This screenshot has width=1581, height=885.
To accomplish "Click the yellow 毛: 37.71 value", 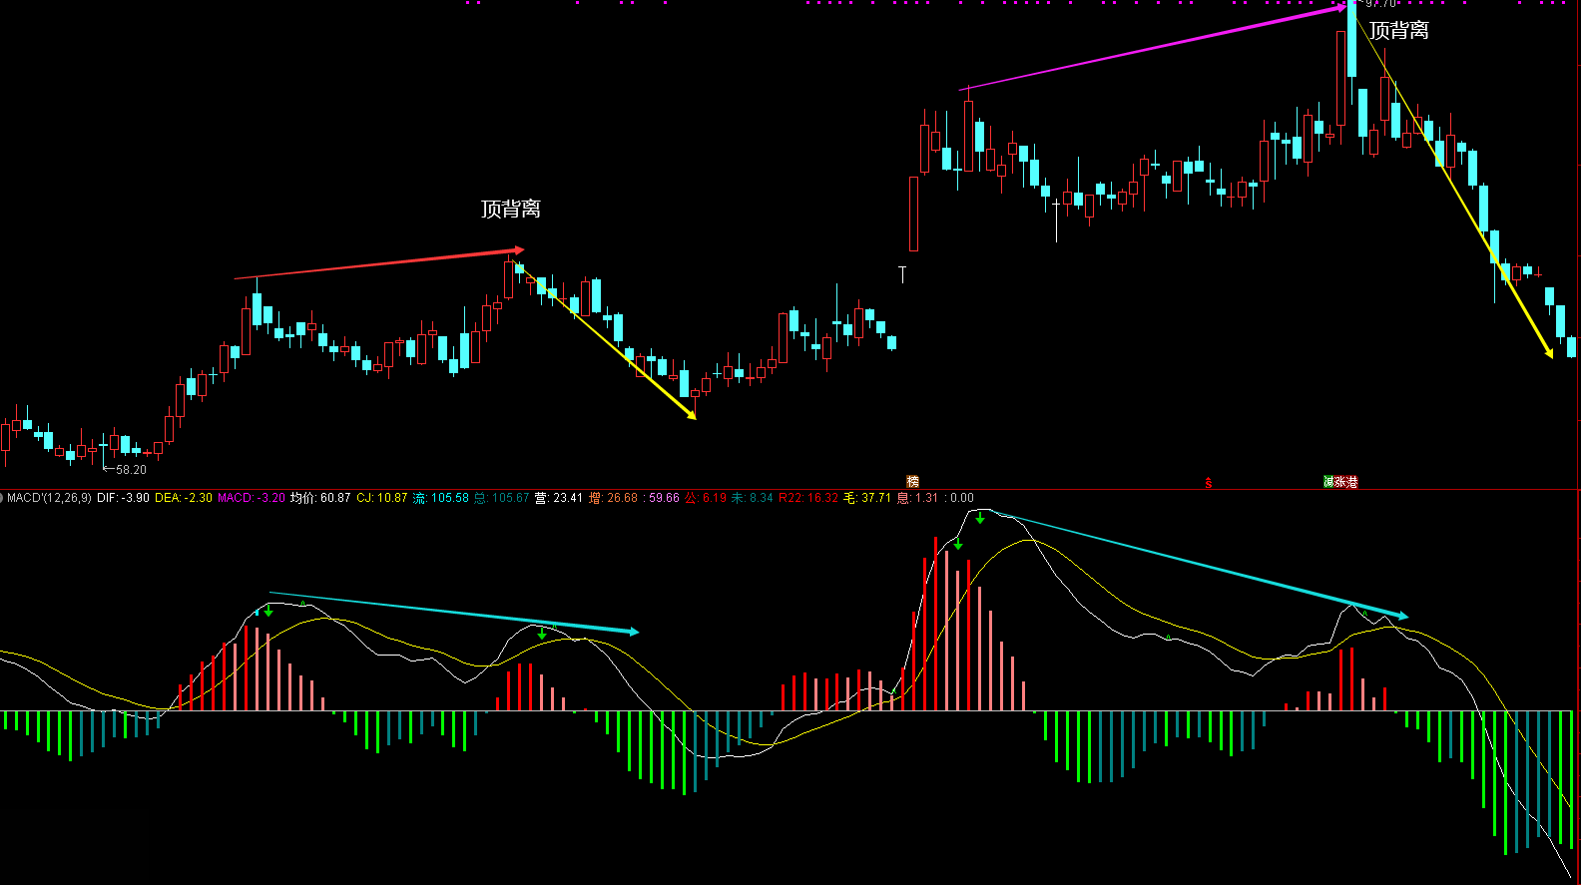I will [867, 498].
